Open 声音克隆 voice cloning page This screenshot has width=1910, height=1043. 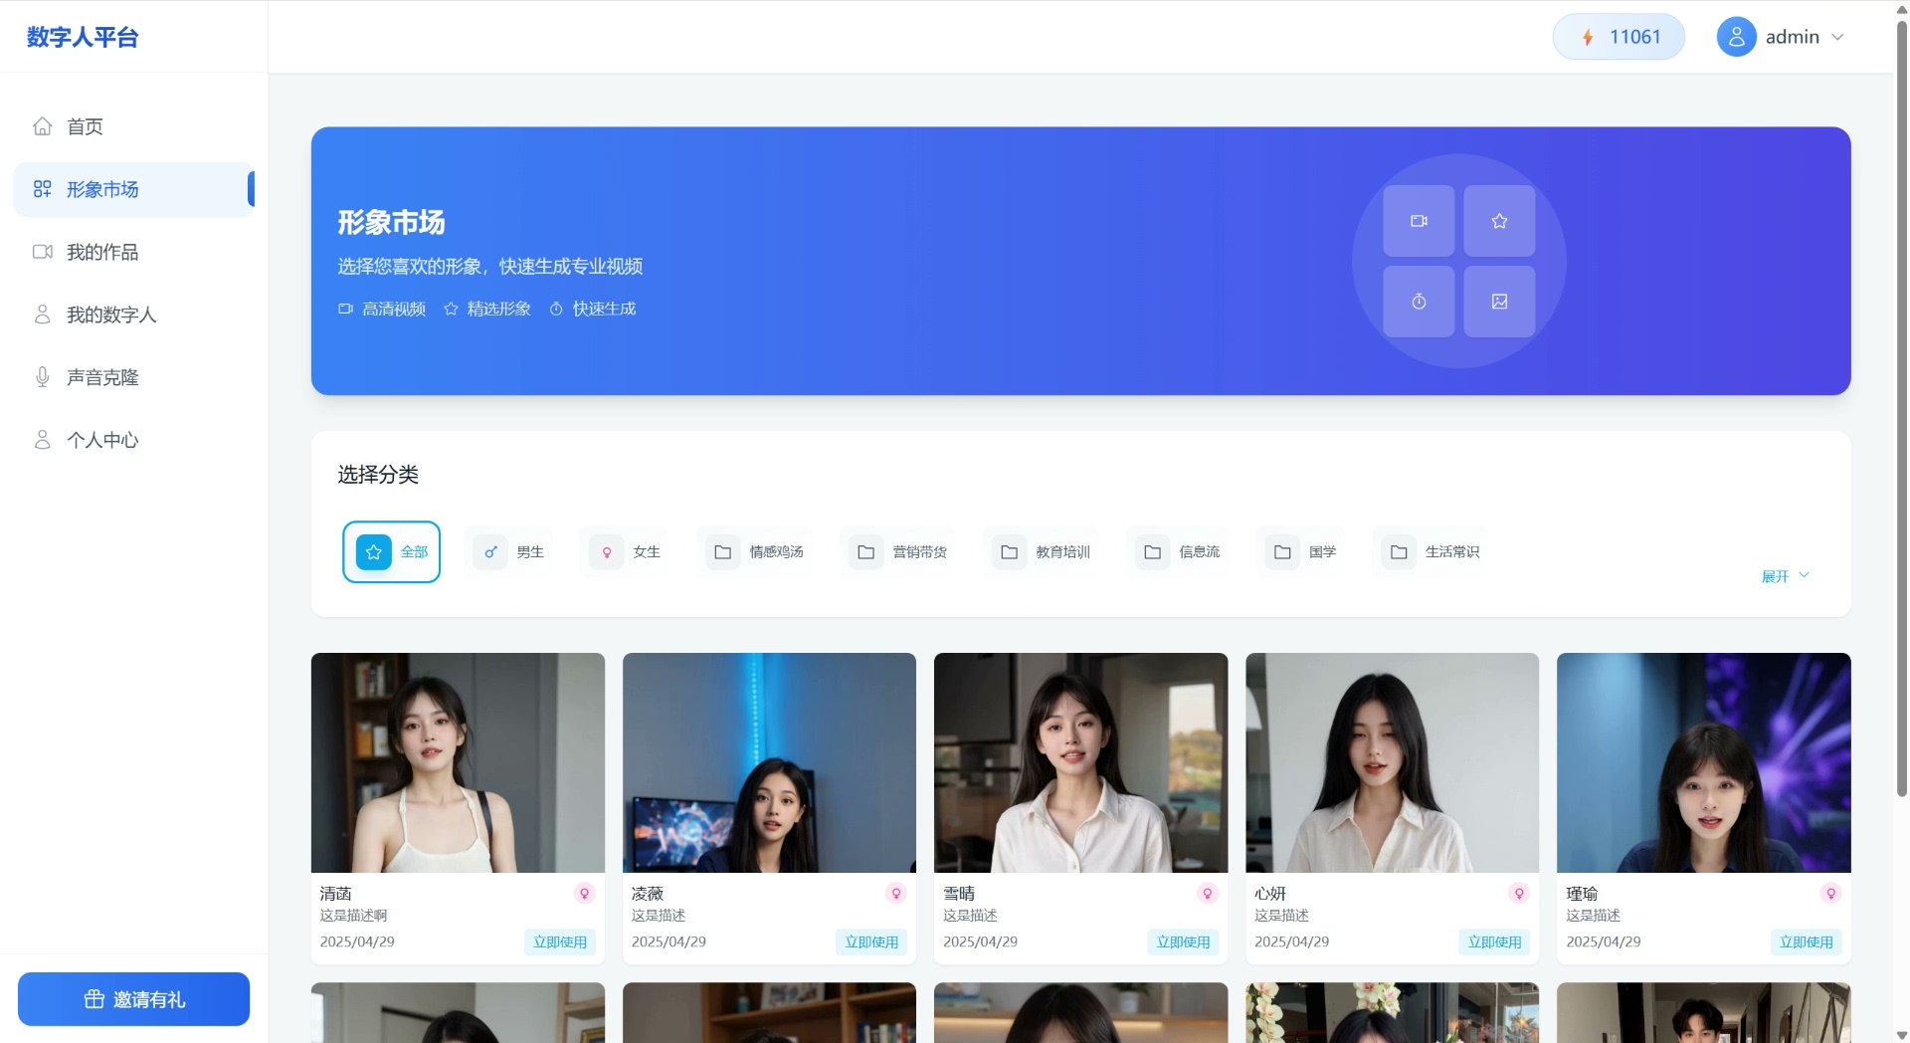point(133,377)
